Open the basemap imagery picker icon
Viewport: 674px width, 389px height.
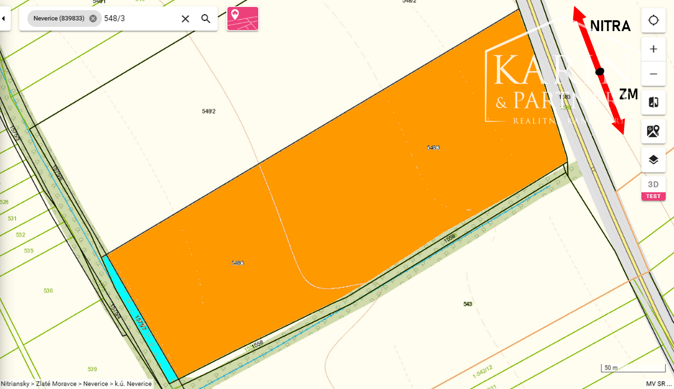[x=653, y=131]
